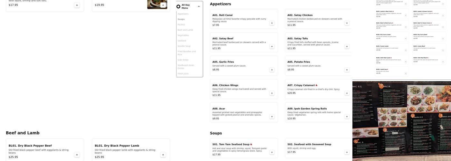The image size is (451, 161).
Task: Add A02. Satay Beef to order
Action: [x=272, y=46]
